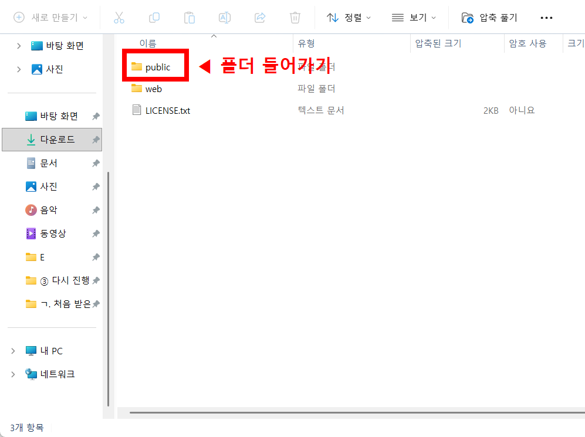Sort by the 유형 column header
The height and width of the screenshot is (437, 585).
tap(306, 43)
